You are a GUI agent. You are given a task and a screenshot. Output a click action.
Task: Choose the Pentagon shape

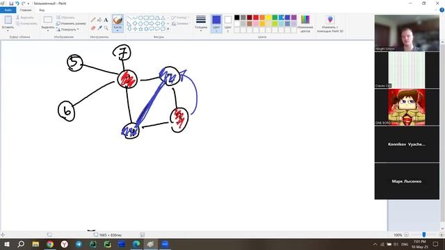140,24
